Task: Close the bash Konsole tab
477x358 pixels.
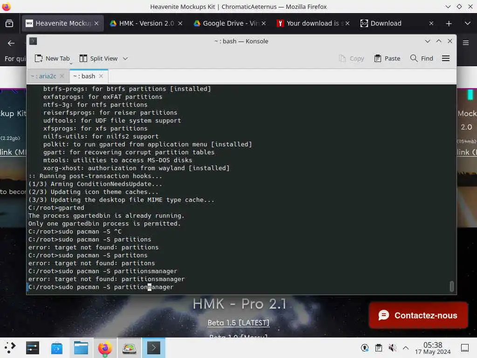Action: 101,76
